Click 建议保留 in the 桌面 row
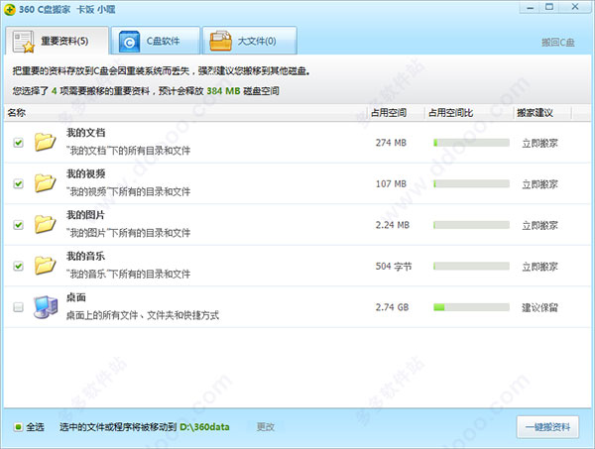Image resolution: width=595 pixels, height=449 pixels. point(540,307)
